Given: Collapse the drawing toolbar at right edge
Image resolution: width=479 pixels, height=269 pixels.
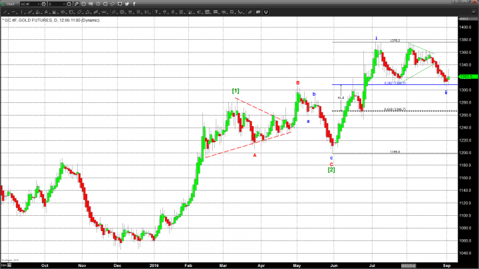Looking at the screenshot, I should (x=474, y=12).
